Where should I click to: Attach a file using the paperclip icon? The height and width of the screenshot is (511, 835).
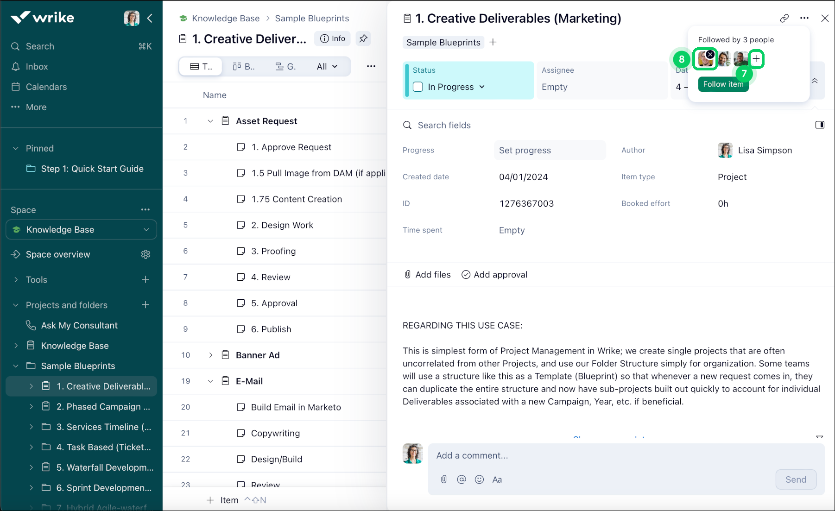[444, 479]
